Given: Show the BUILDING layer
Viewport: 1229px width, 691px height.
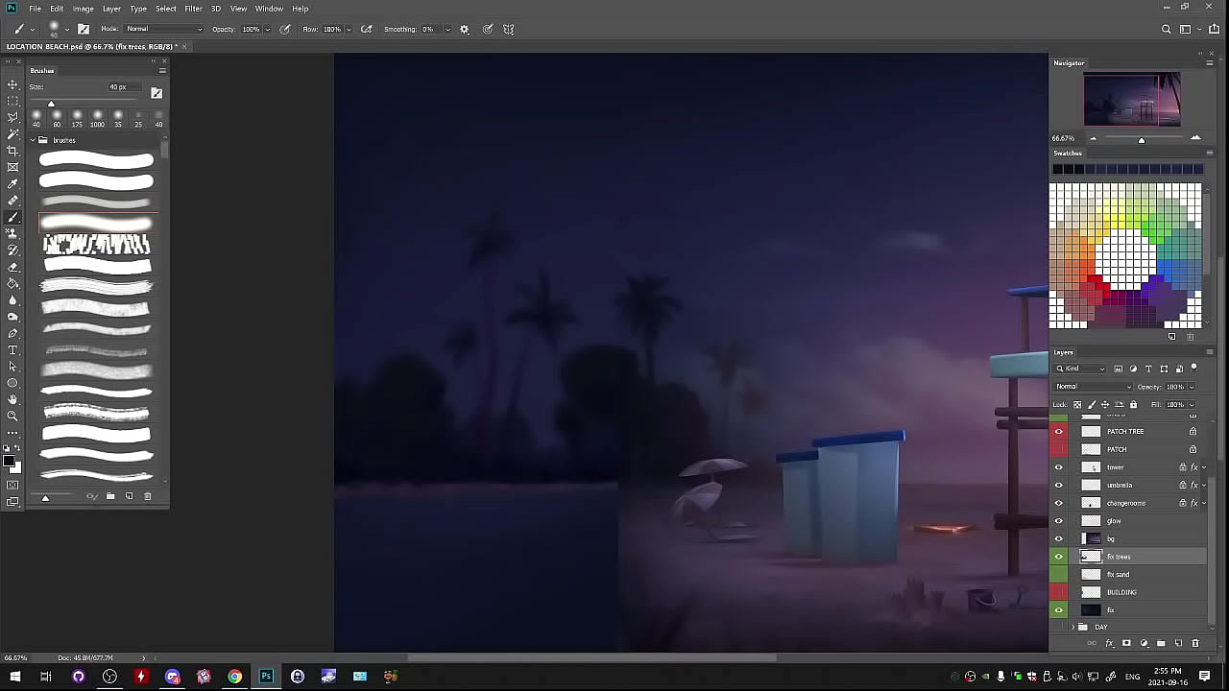Looking at the screenshot, I should click(x=1059, y=592).
